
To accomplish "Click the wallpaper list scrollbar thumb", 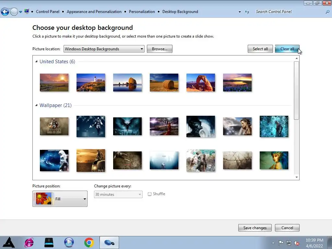I will pos(297,90).
